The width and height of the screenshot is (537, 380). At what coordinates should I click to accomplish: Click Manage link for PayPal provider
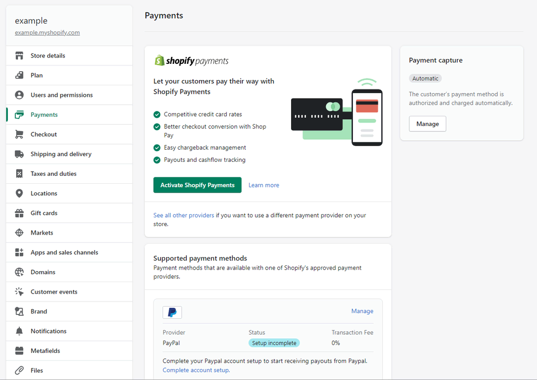tap(362, 311)
